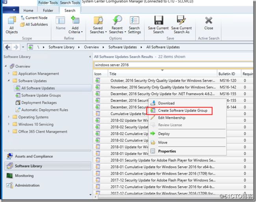Click Overview in breadcrumb path
256x202 pixels.
point(91,47)
